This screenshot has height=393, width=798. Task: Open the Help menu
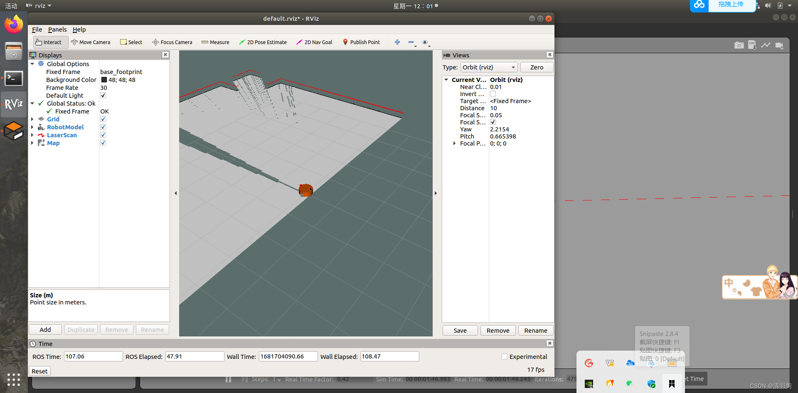tap(79, 29)
